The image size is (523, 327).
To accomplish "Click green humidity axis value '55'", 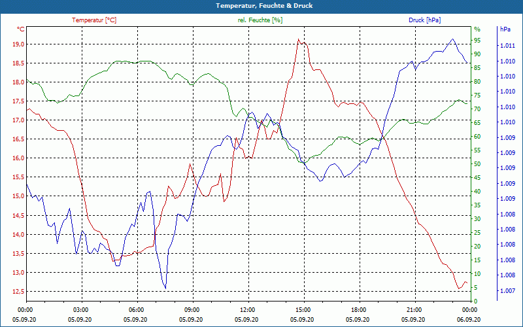I will (x=477, y=150).
